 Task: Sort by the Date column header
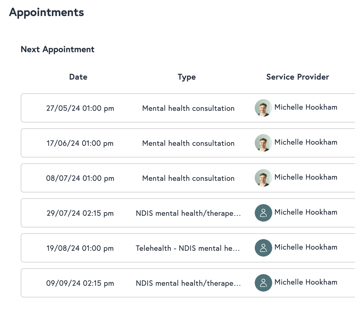click(x=78, y=77)
